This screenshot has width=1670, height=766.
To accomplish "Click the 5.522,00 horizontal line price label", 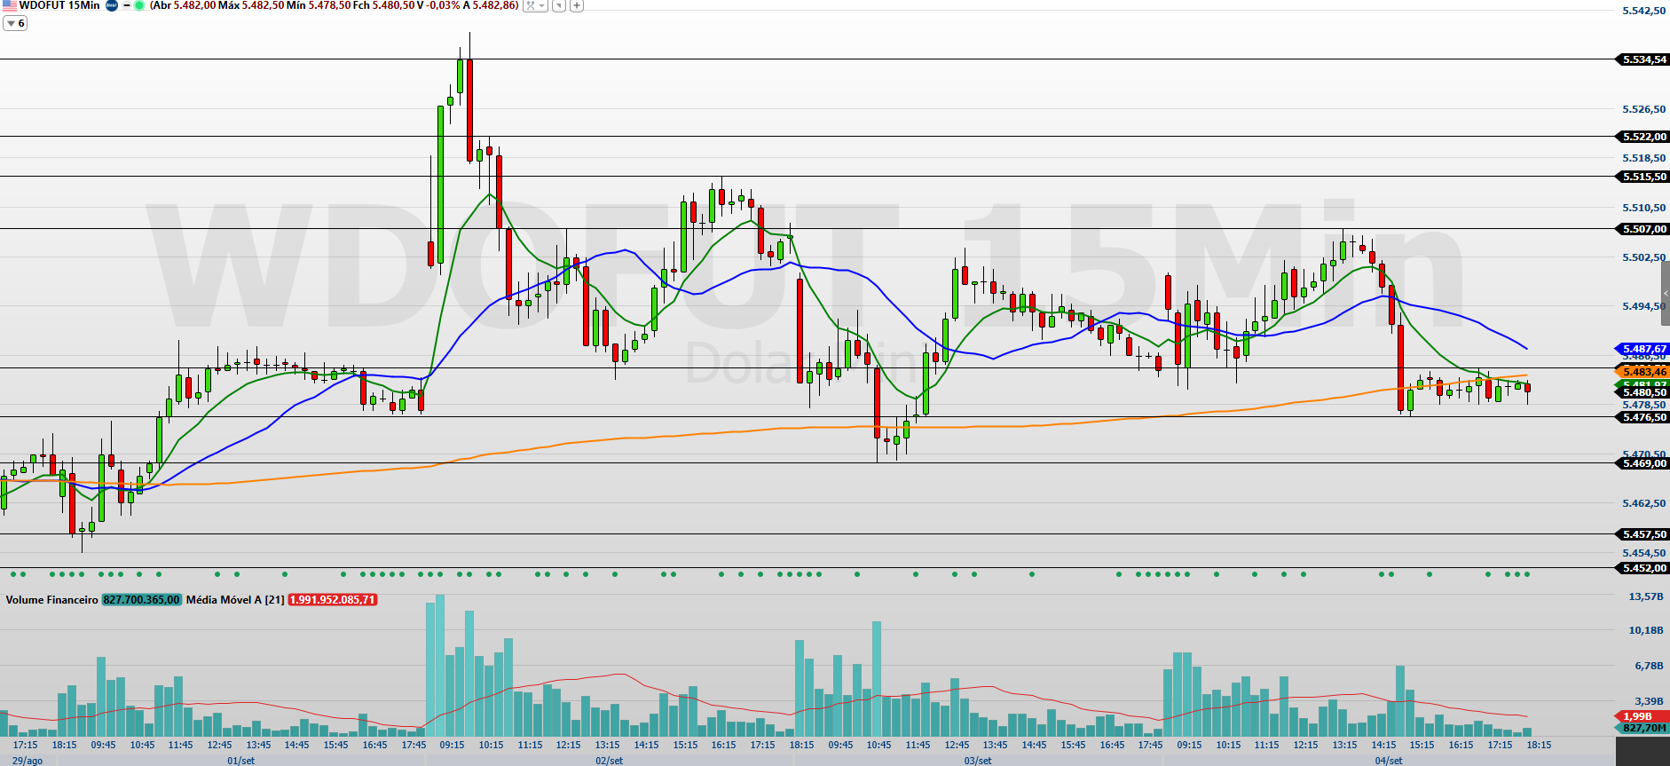I will coord(1643,137).
